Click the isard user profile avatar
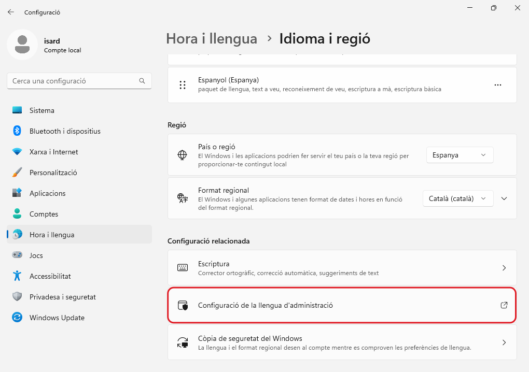Image resolution: width=529 pixels, height=372 pixels. (22, 45)
